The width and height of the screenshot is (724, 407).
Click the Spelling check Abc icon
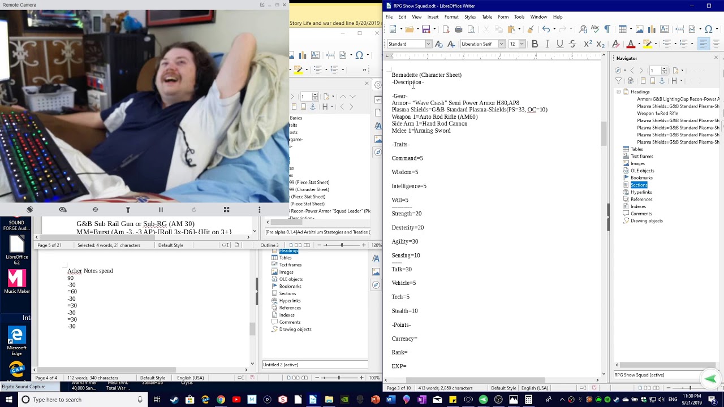pyautogui.click(x=595, y=29)
